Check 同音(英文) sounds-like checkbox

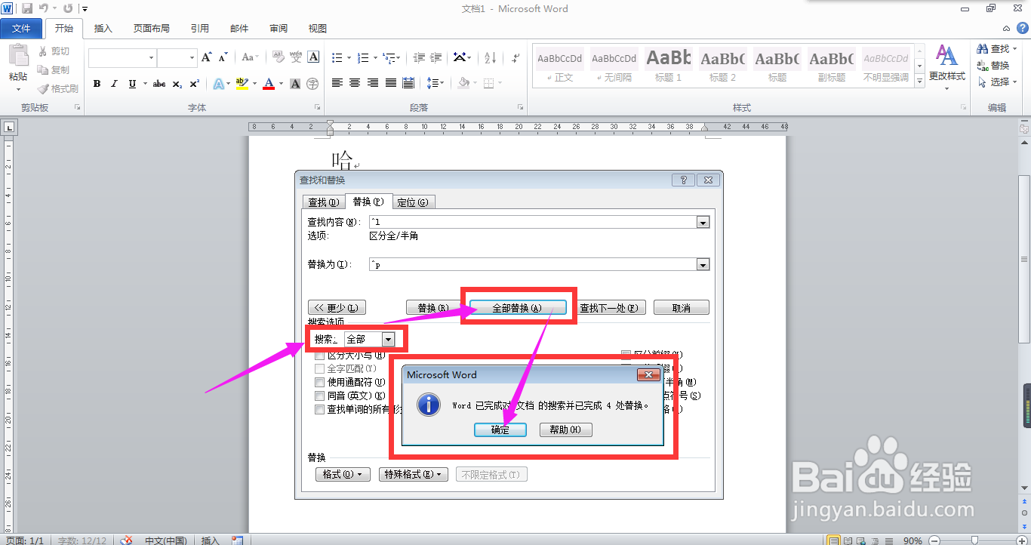[x=320, y=396]
